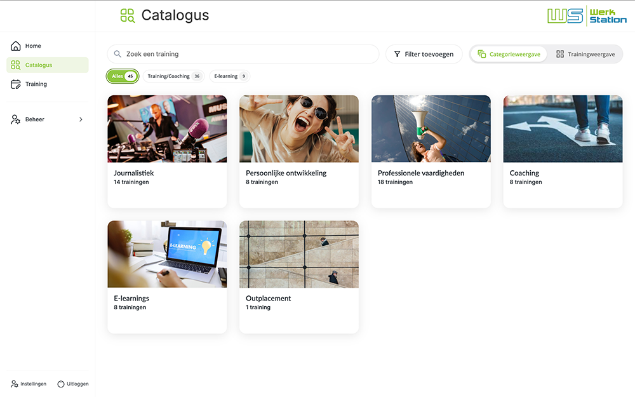
Task: Switch to Trainingweergave view
Action: [x=585, y=54]
